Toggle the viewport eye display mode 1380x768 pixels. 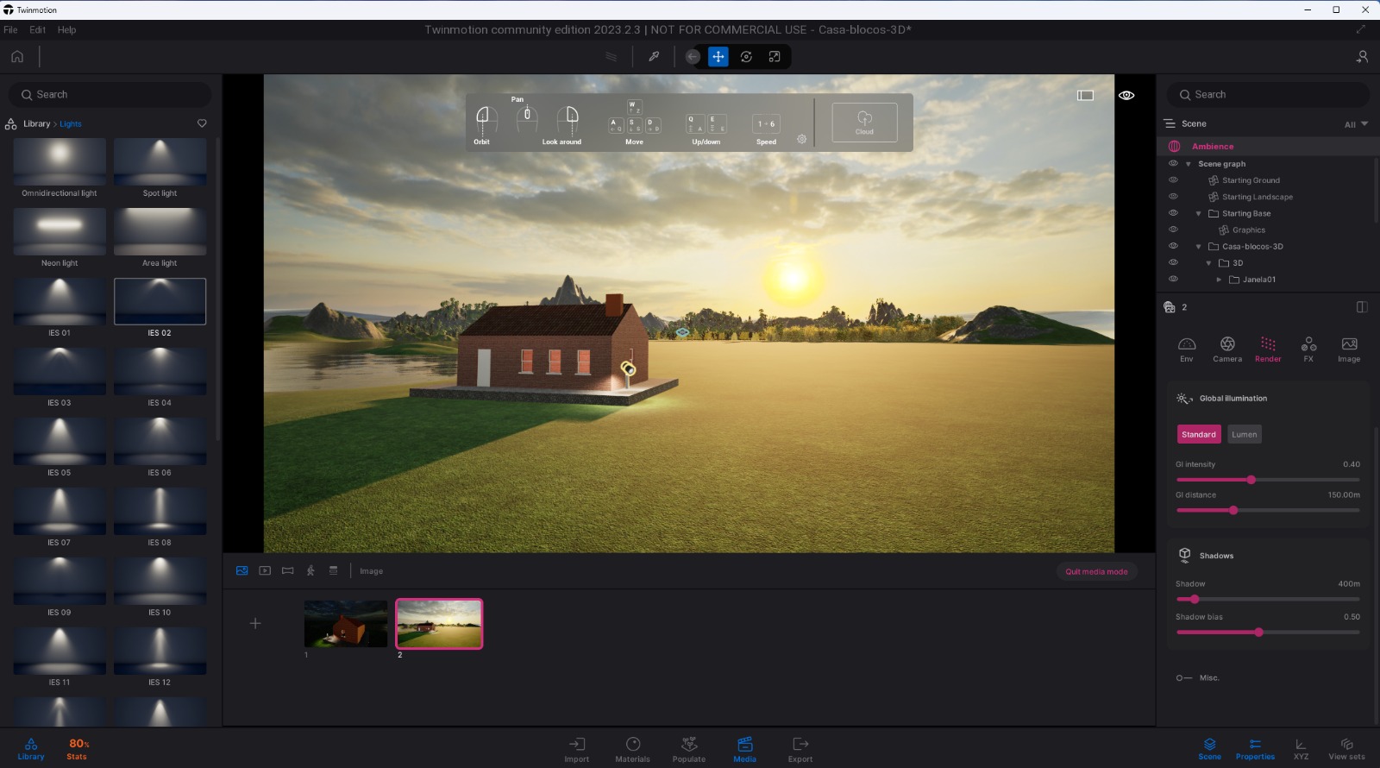tap(1126, 95)
